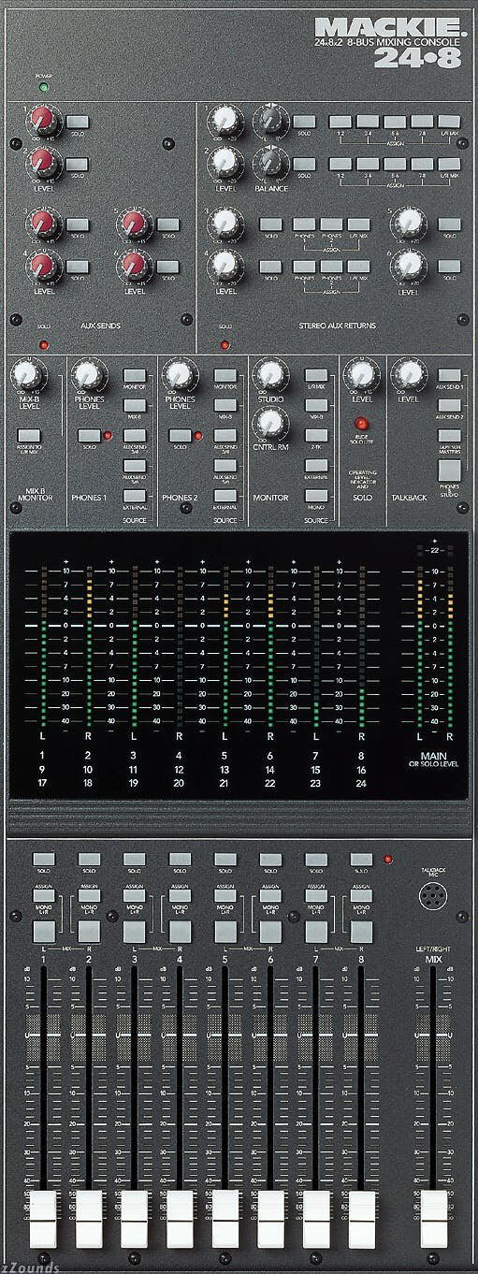This screenshot has width=478, height=1274.
Task: Route Talkback to Aux Send 2
Action: [x=450, y=404]
